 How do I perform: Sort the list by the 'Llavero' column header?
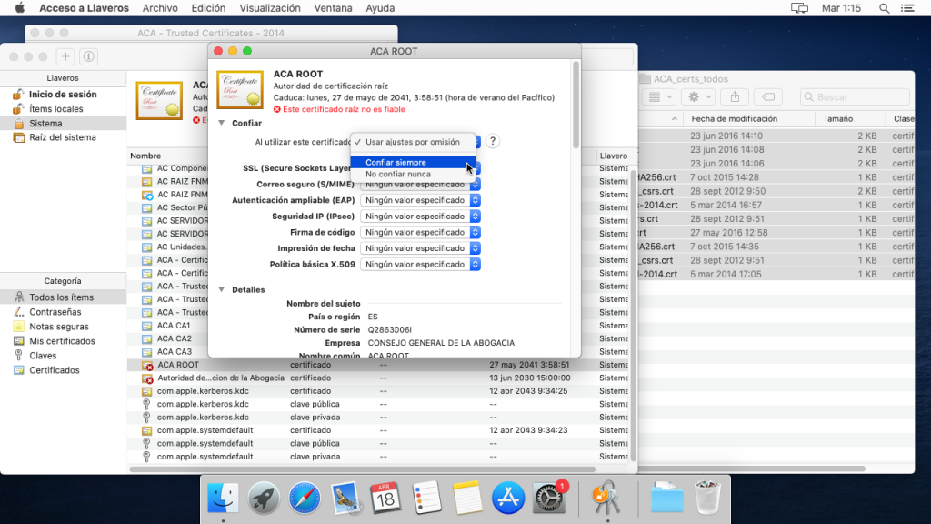pos(614,156)
